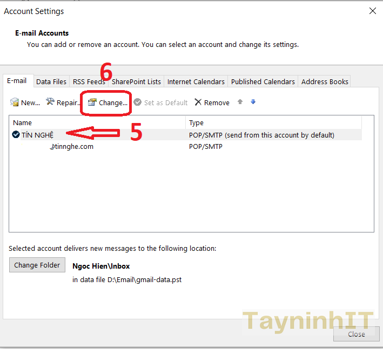383x349 pixels.
Task: Open the Internet Calendars tab
Action: [196, 81]
